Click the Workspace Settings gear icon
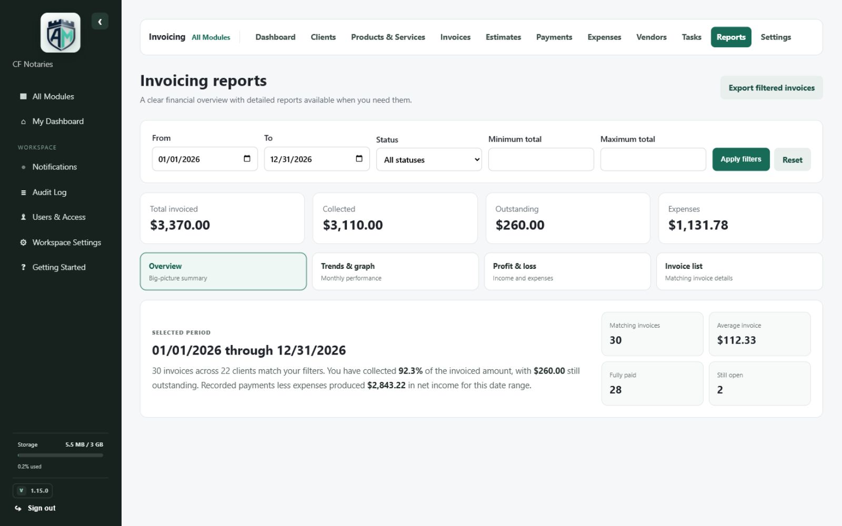The width and height of the screenshot is (842, 526). click(x=23, y=242)
